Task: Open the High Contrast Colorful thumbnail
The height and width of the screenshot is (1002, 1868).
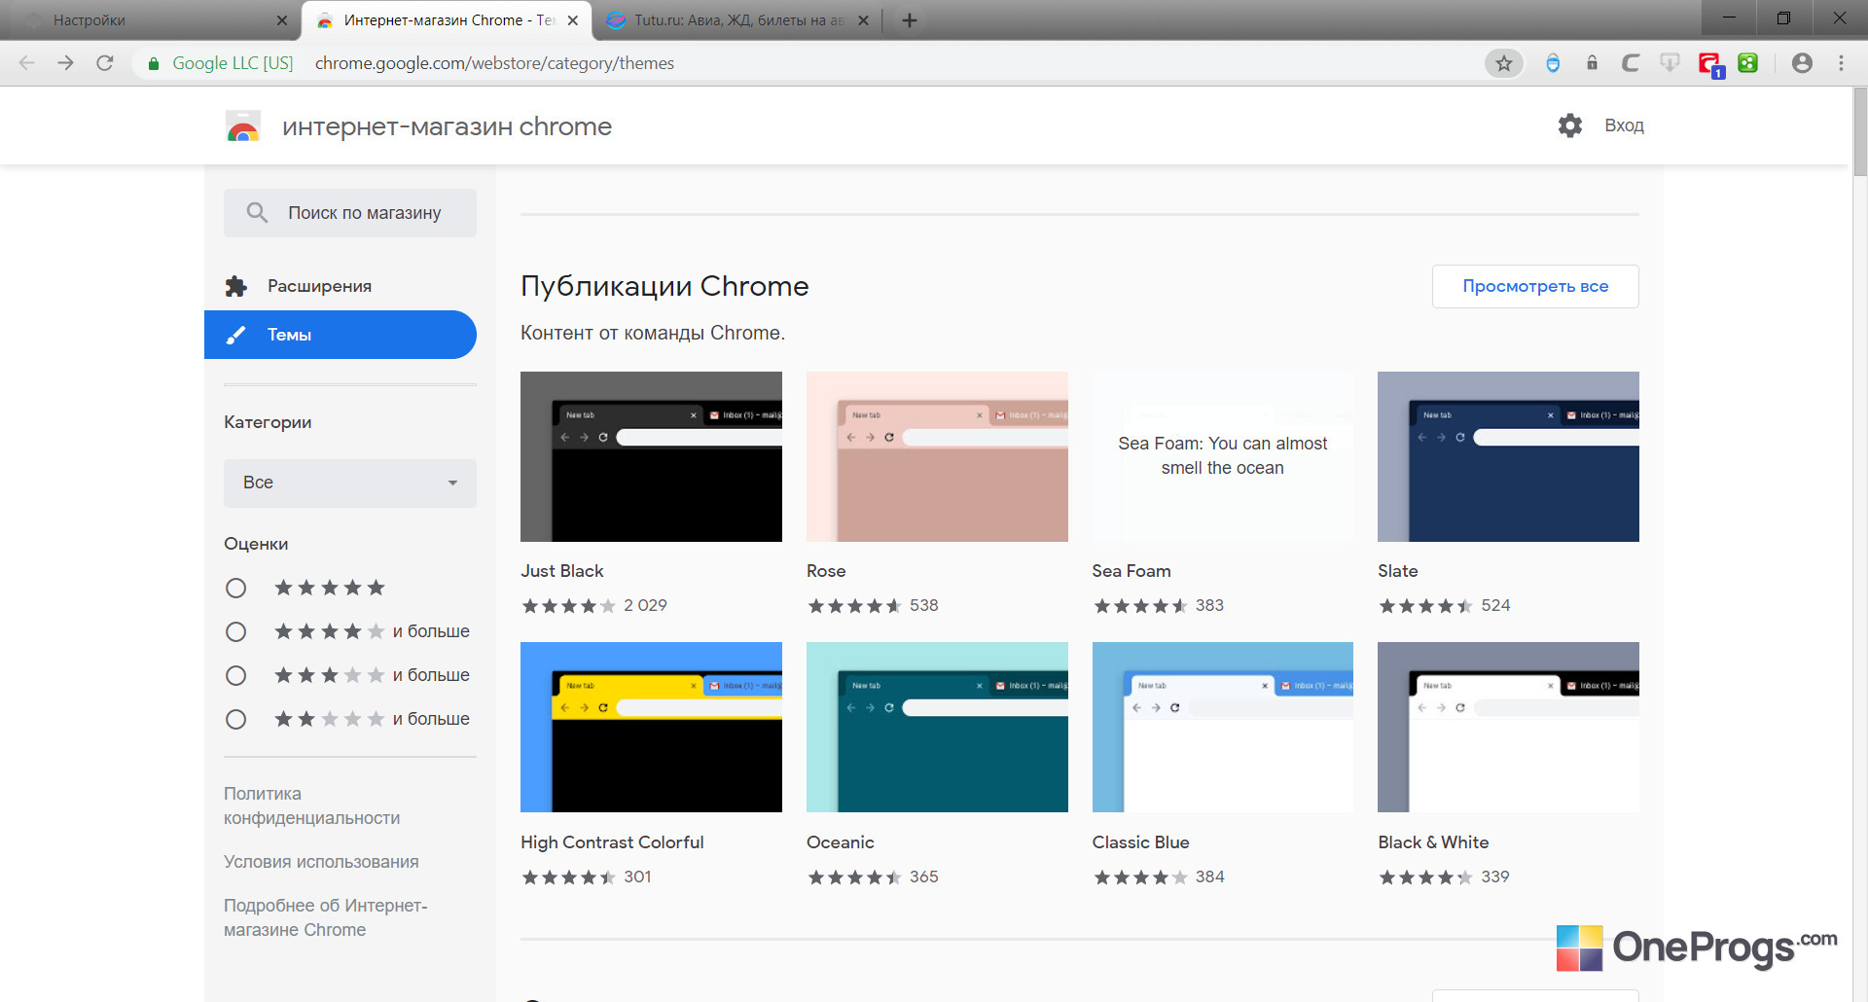Action: (x=651, y=727)
